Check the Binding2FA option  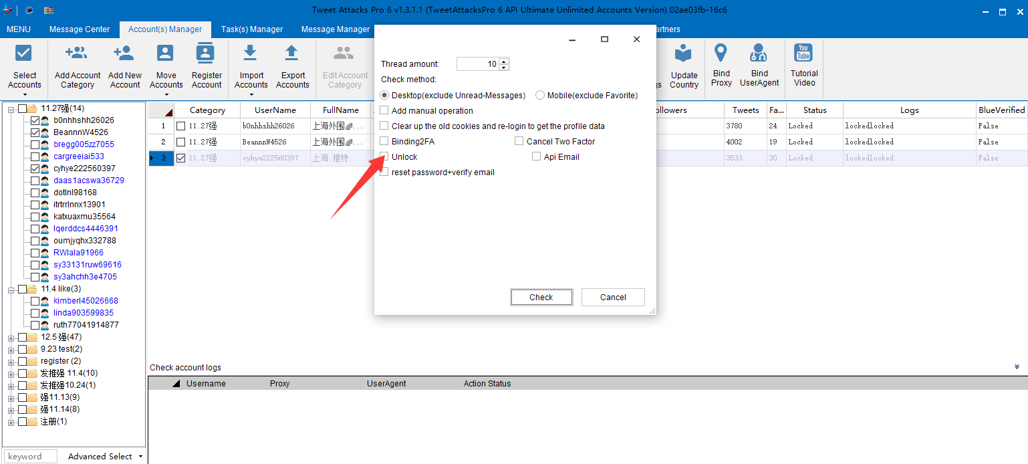(x=384, y=141)
